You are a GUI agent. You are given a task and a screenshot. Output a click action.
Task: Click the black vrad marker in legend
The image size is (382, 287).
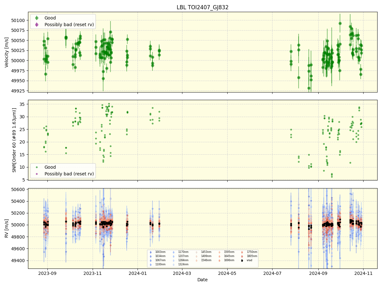click(242, 260)
